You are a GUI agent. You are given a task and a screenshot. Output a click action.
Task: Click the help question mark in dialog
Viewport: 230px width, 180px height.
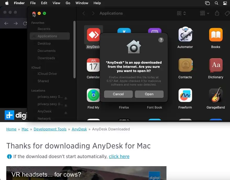161,40
